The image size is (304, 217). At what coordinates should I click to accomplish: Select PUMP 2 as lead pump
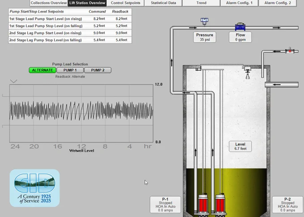click(98, 70)
